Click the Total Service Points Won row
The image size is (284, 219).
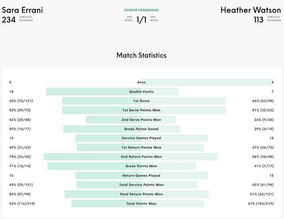tap(142, 185)
